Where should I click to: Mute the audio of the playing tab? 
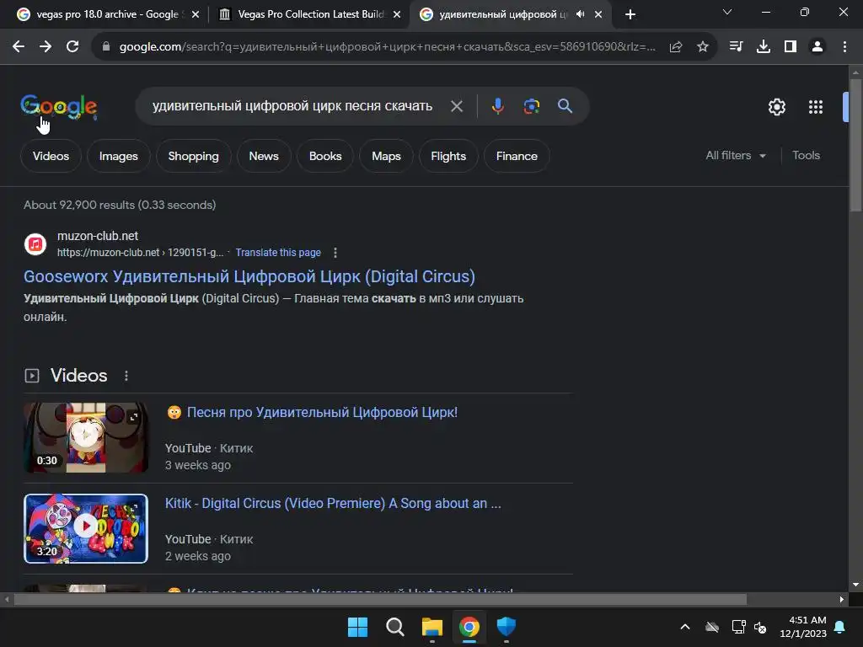click(581, 14)
